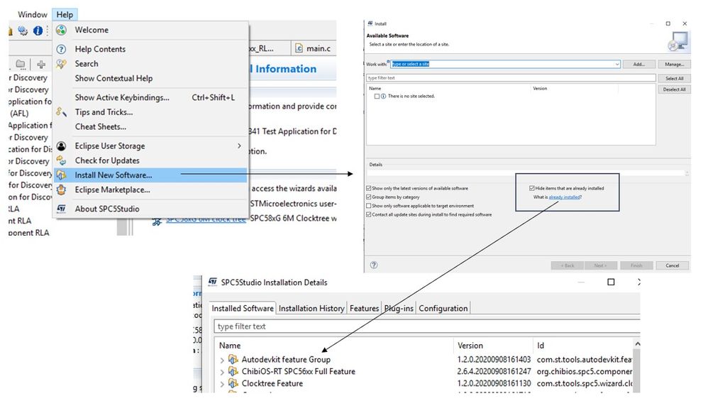Click the clock tree icon beside the SPC58xG link
The width and height of the screenshot is (708, 401).
pyautogui.click(x=157, y=221)
